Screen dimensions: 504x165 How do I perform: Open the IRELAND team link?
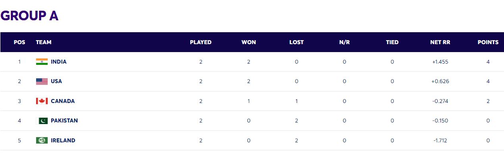pos(63,140)
